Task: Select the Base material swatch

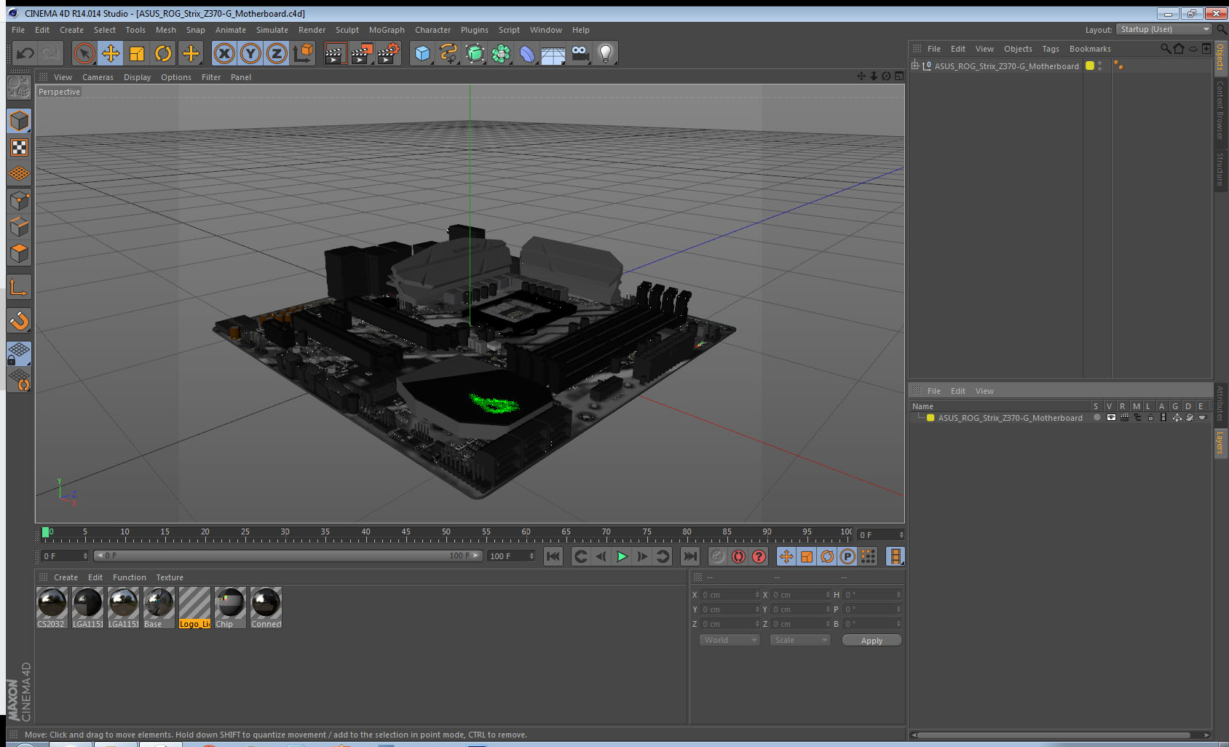Action: pos(159,608)
